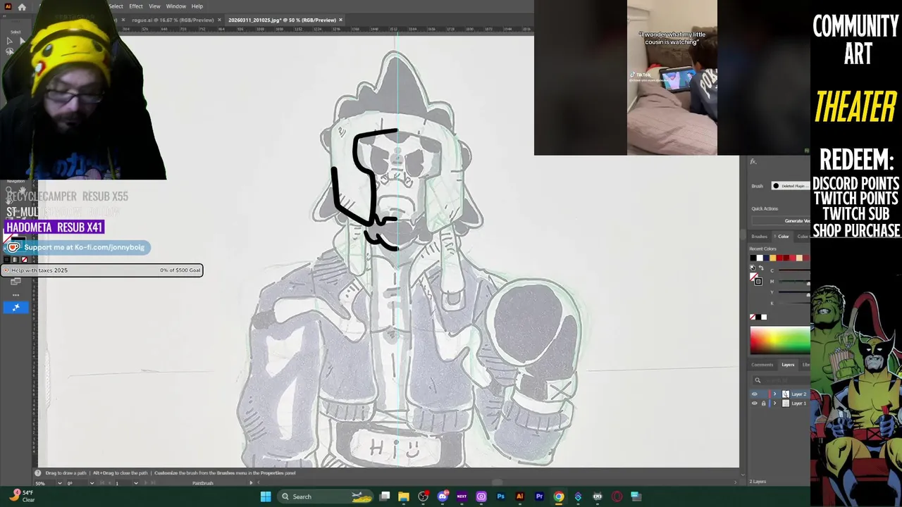Screen dimensions: 902x507
Task: Adjust the Cyan slider in Color panel
Action: coord(794,270)
